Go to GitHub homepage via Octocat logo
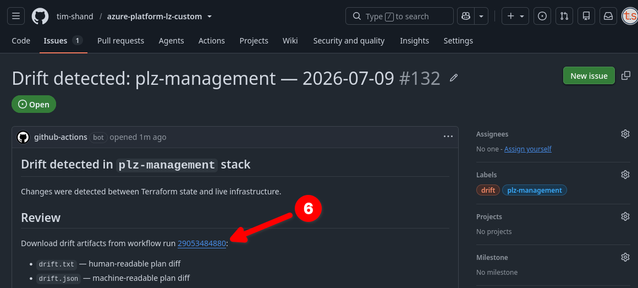 (40, 17)
